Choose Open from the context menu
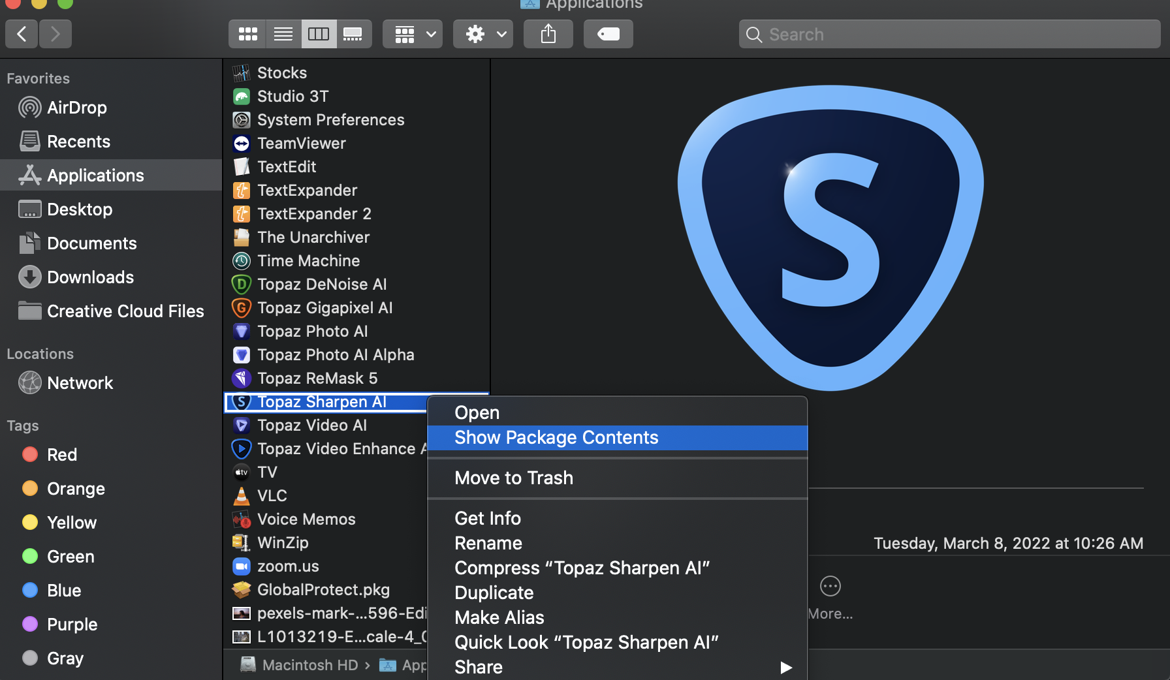Screen dimensions: 1170x680 pos(617,413)
